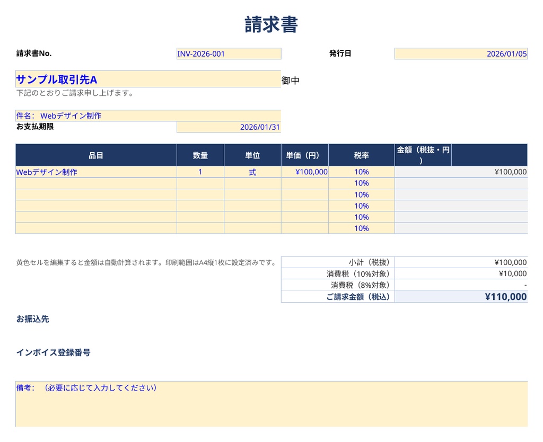Select the unit cell 式
The image size is (543, 442).
tap(253, 172)
